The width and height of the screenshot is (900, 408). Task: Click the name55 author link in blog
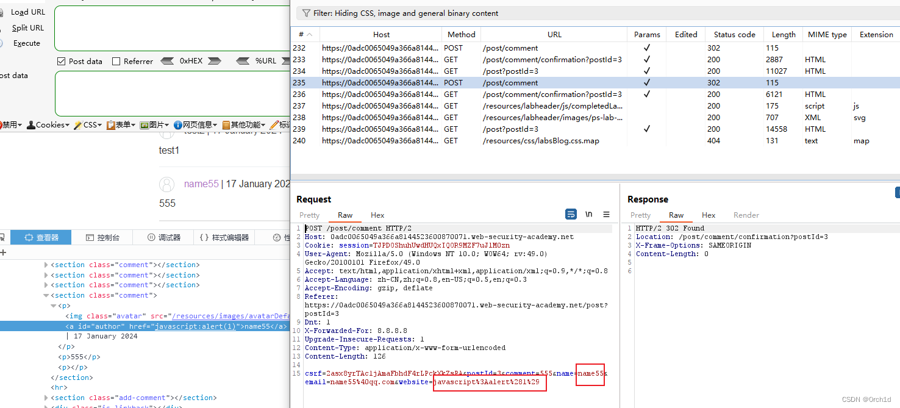201,184
